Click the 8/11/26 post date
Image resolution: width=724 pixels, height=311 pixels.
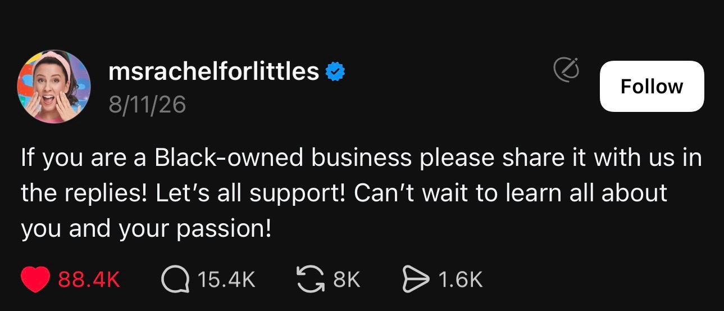(x=147, y=105)
